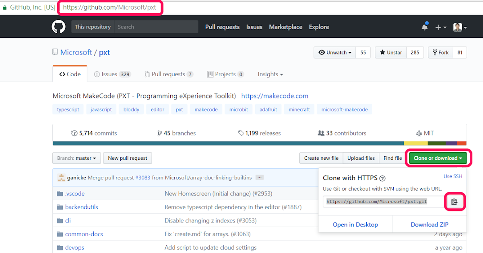
Task: Click the help icon beside Clone with HTTPS
Action: point(382,178)
